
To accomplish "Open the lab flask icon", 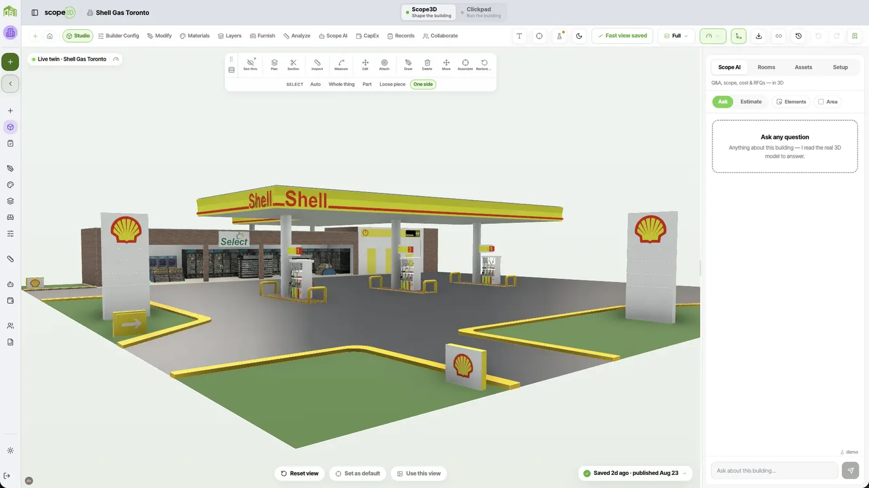I will click(x=559, y=36).
